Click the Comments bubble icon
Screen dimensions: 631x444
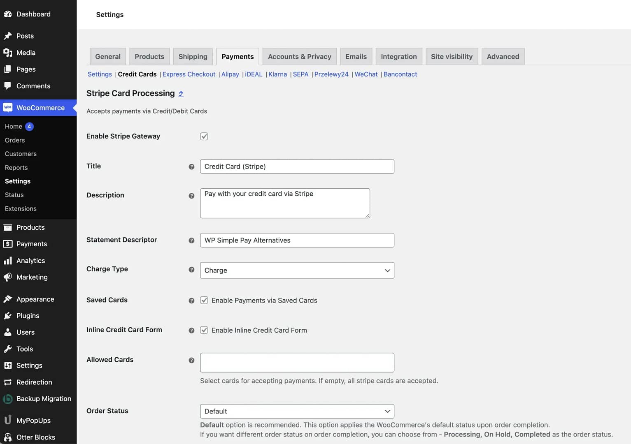pos(8,86)
